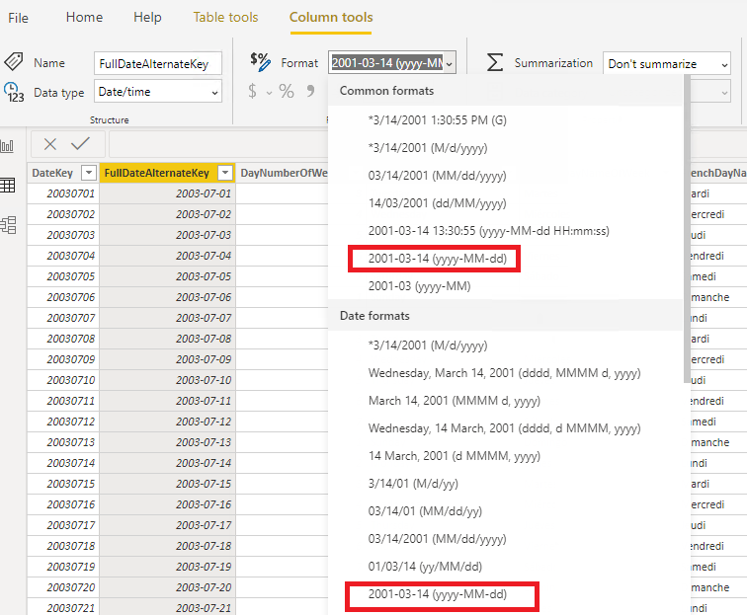Click DateKey cell 20030720
The height and width of the screenshot is (615, 747).
(x=63, y=587)
